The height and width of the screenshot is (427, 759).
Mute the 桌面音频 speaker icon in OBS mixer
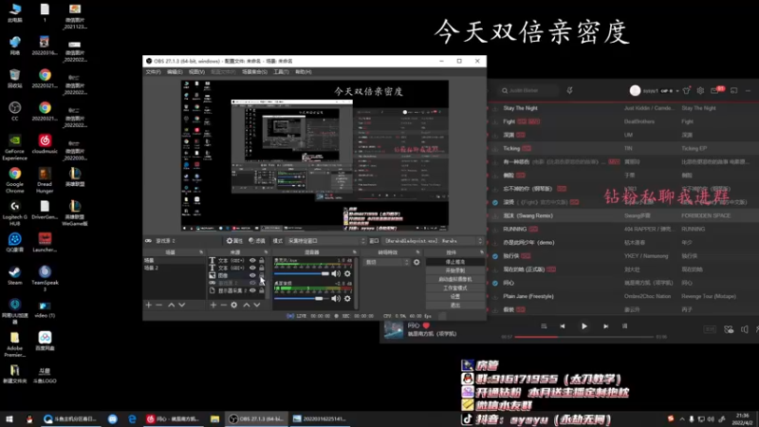point(336,299)
